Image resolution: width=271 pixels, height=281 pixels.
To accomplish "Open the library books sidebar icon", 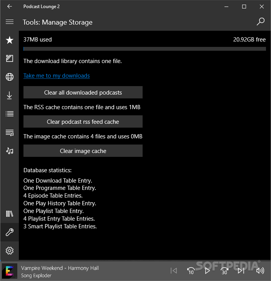I will click(10, 214).
